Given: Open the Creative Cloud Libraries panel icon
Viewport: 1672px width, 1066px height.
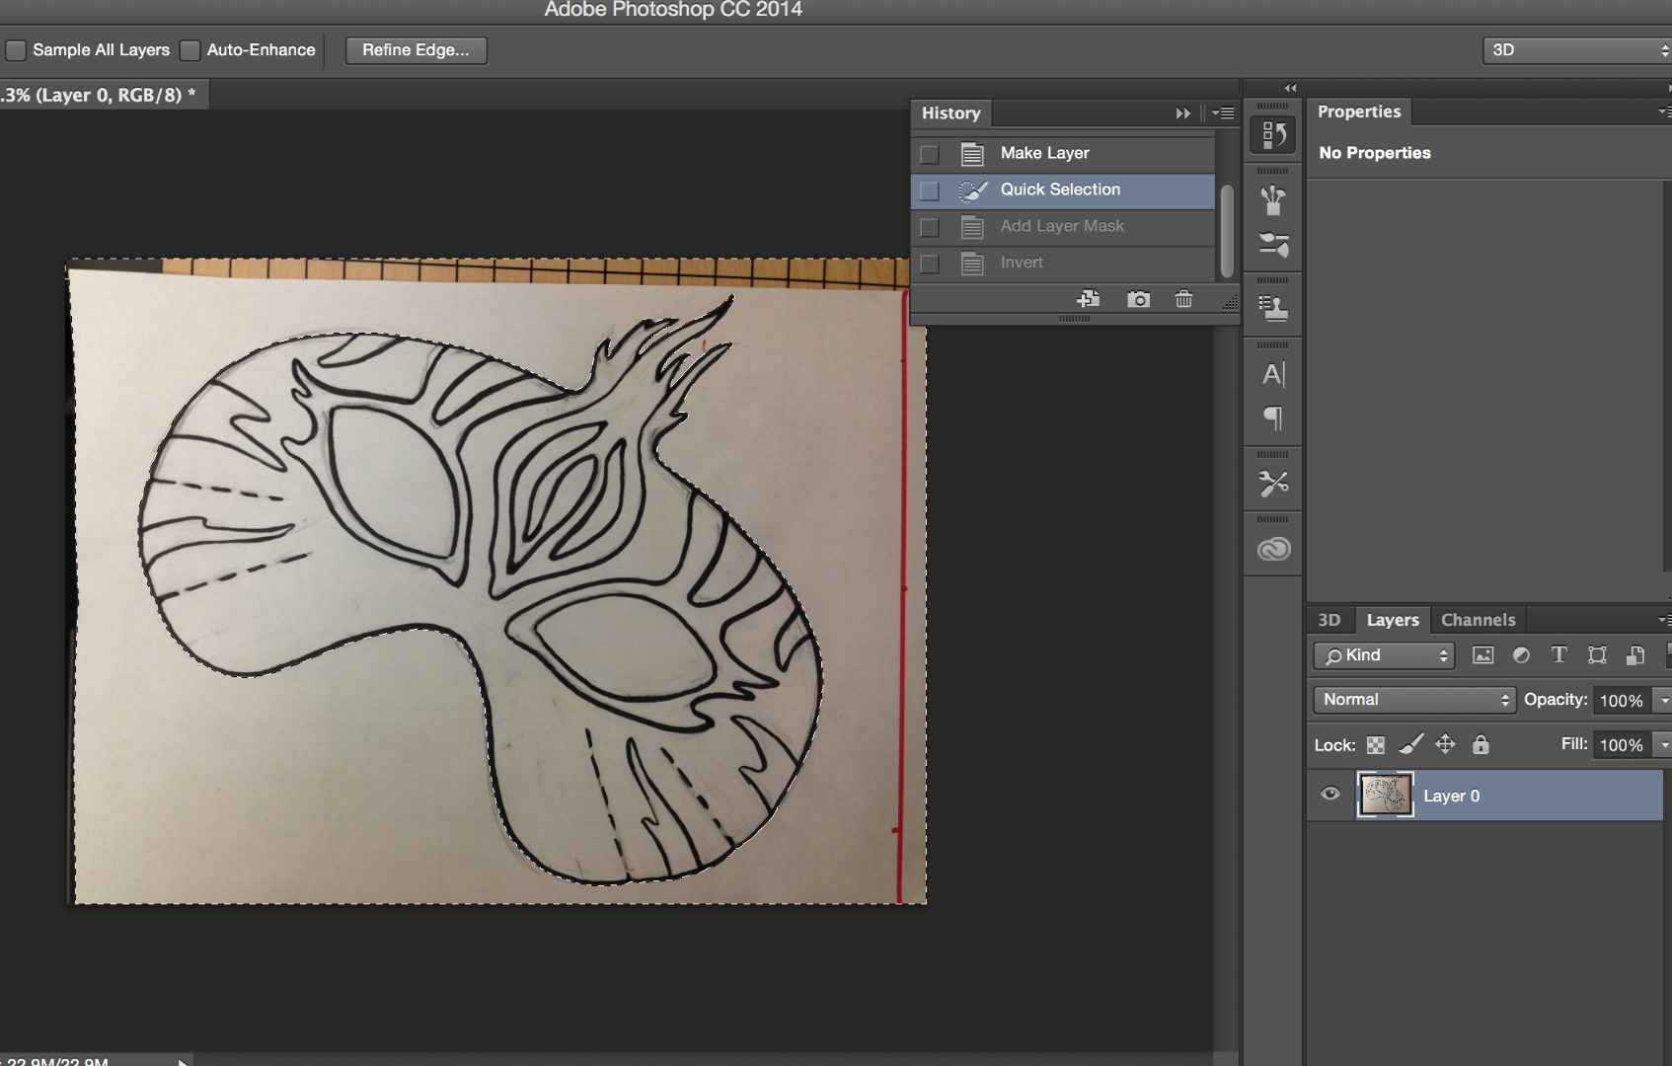Looking at the screenshot, I should point(1273,548).
